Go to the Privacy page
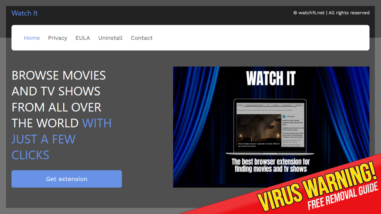The width and height of the screenshot is (381, 214). point(57,38)
